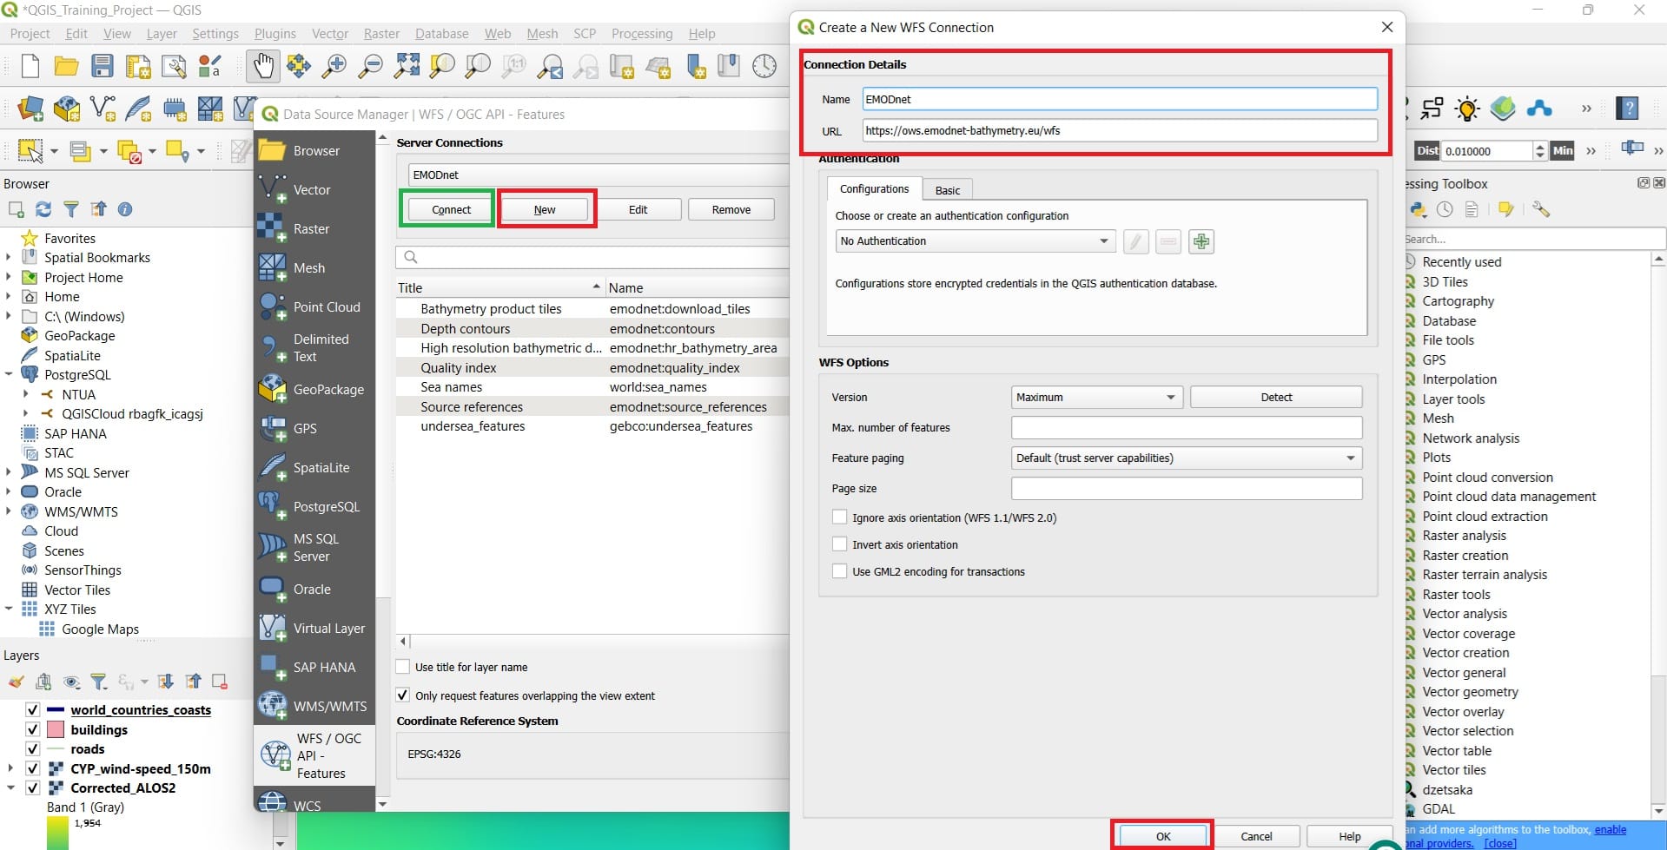Click Manage Map Themes eye icon in Layers
The height and width of the screenshot is (850, 1667).
click(71, 682)
